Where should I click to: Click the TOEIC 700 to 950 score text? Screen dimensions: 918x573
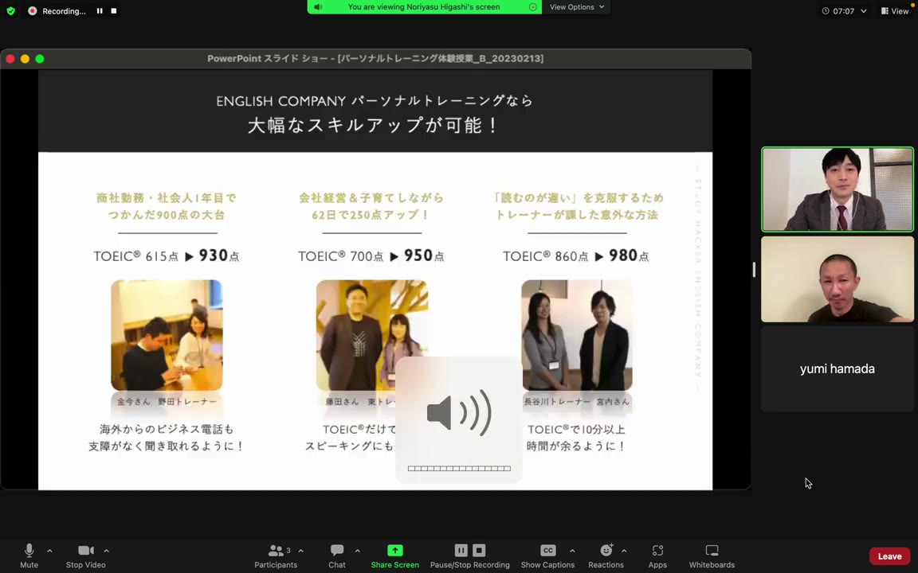(371, 255)
